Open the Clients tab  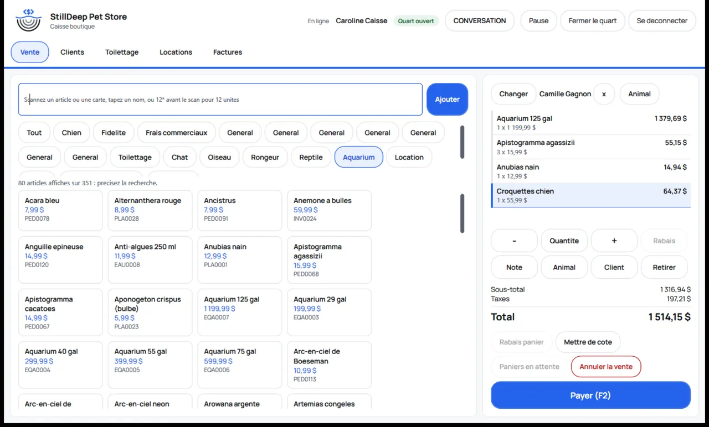[x=72, y=52]
